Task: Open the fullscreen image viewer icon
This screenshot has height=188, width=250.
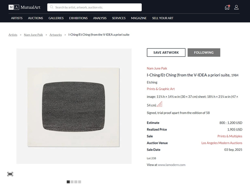Action: click(10, 174)
